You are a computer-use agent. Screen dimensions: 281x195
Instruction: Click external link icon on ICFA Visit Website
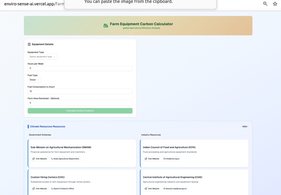(146, 159)
